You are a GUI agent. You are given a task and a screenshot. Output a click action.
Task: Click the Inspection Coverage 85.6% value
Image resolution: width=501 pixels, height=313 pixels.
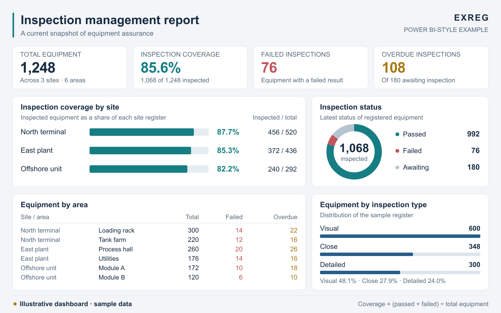click(161, 68)
